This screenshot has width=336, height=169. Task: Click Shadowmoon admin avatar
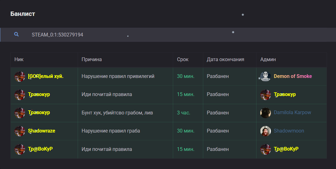coord(266,131)
